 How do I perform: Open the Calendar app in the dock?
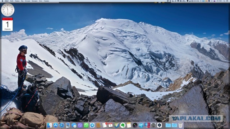(x=110, y=125)
